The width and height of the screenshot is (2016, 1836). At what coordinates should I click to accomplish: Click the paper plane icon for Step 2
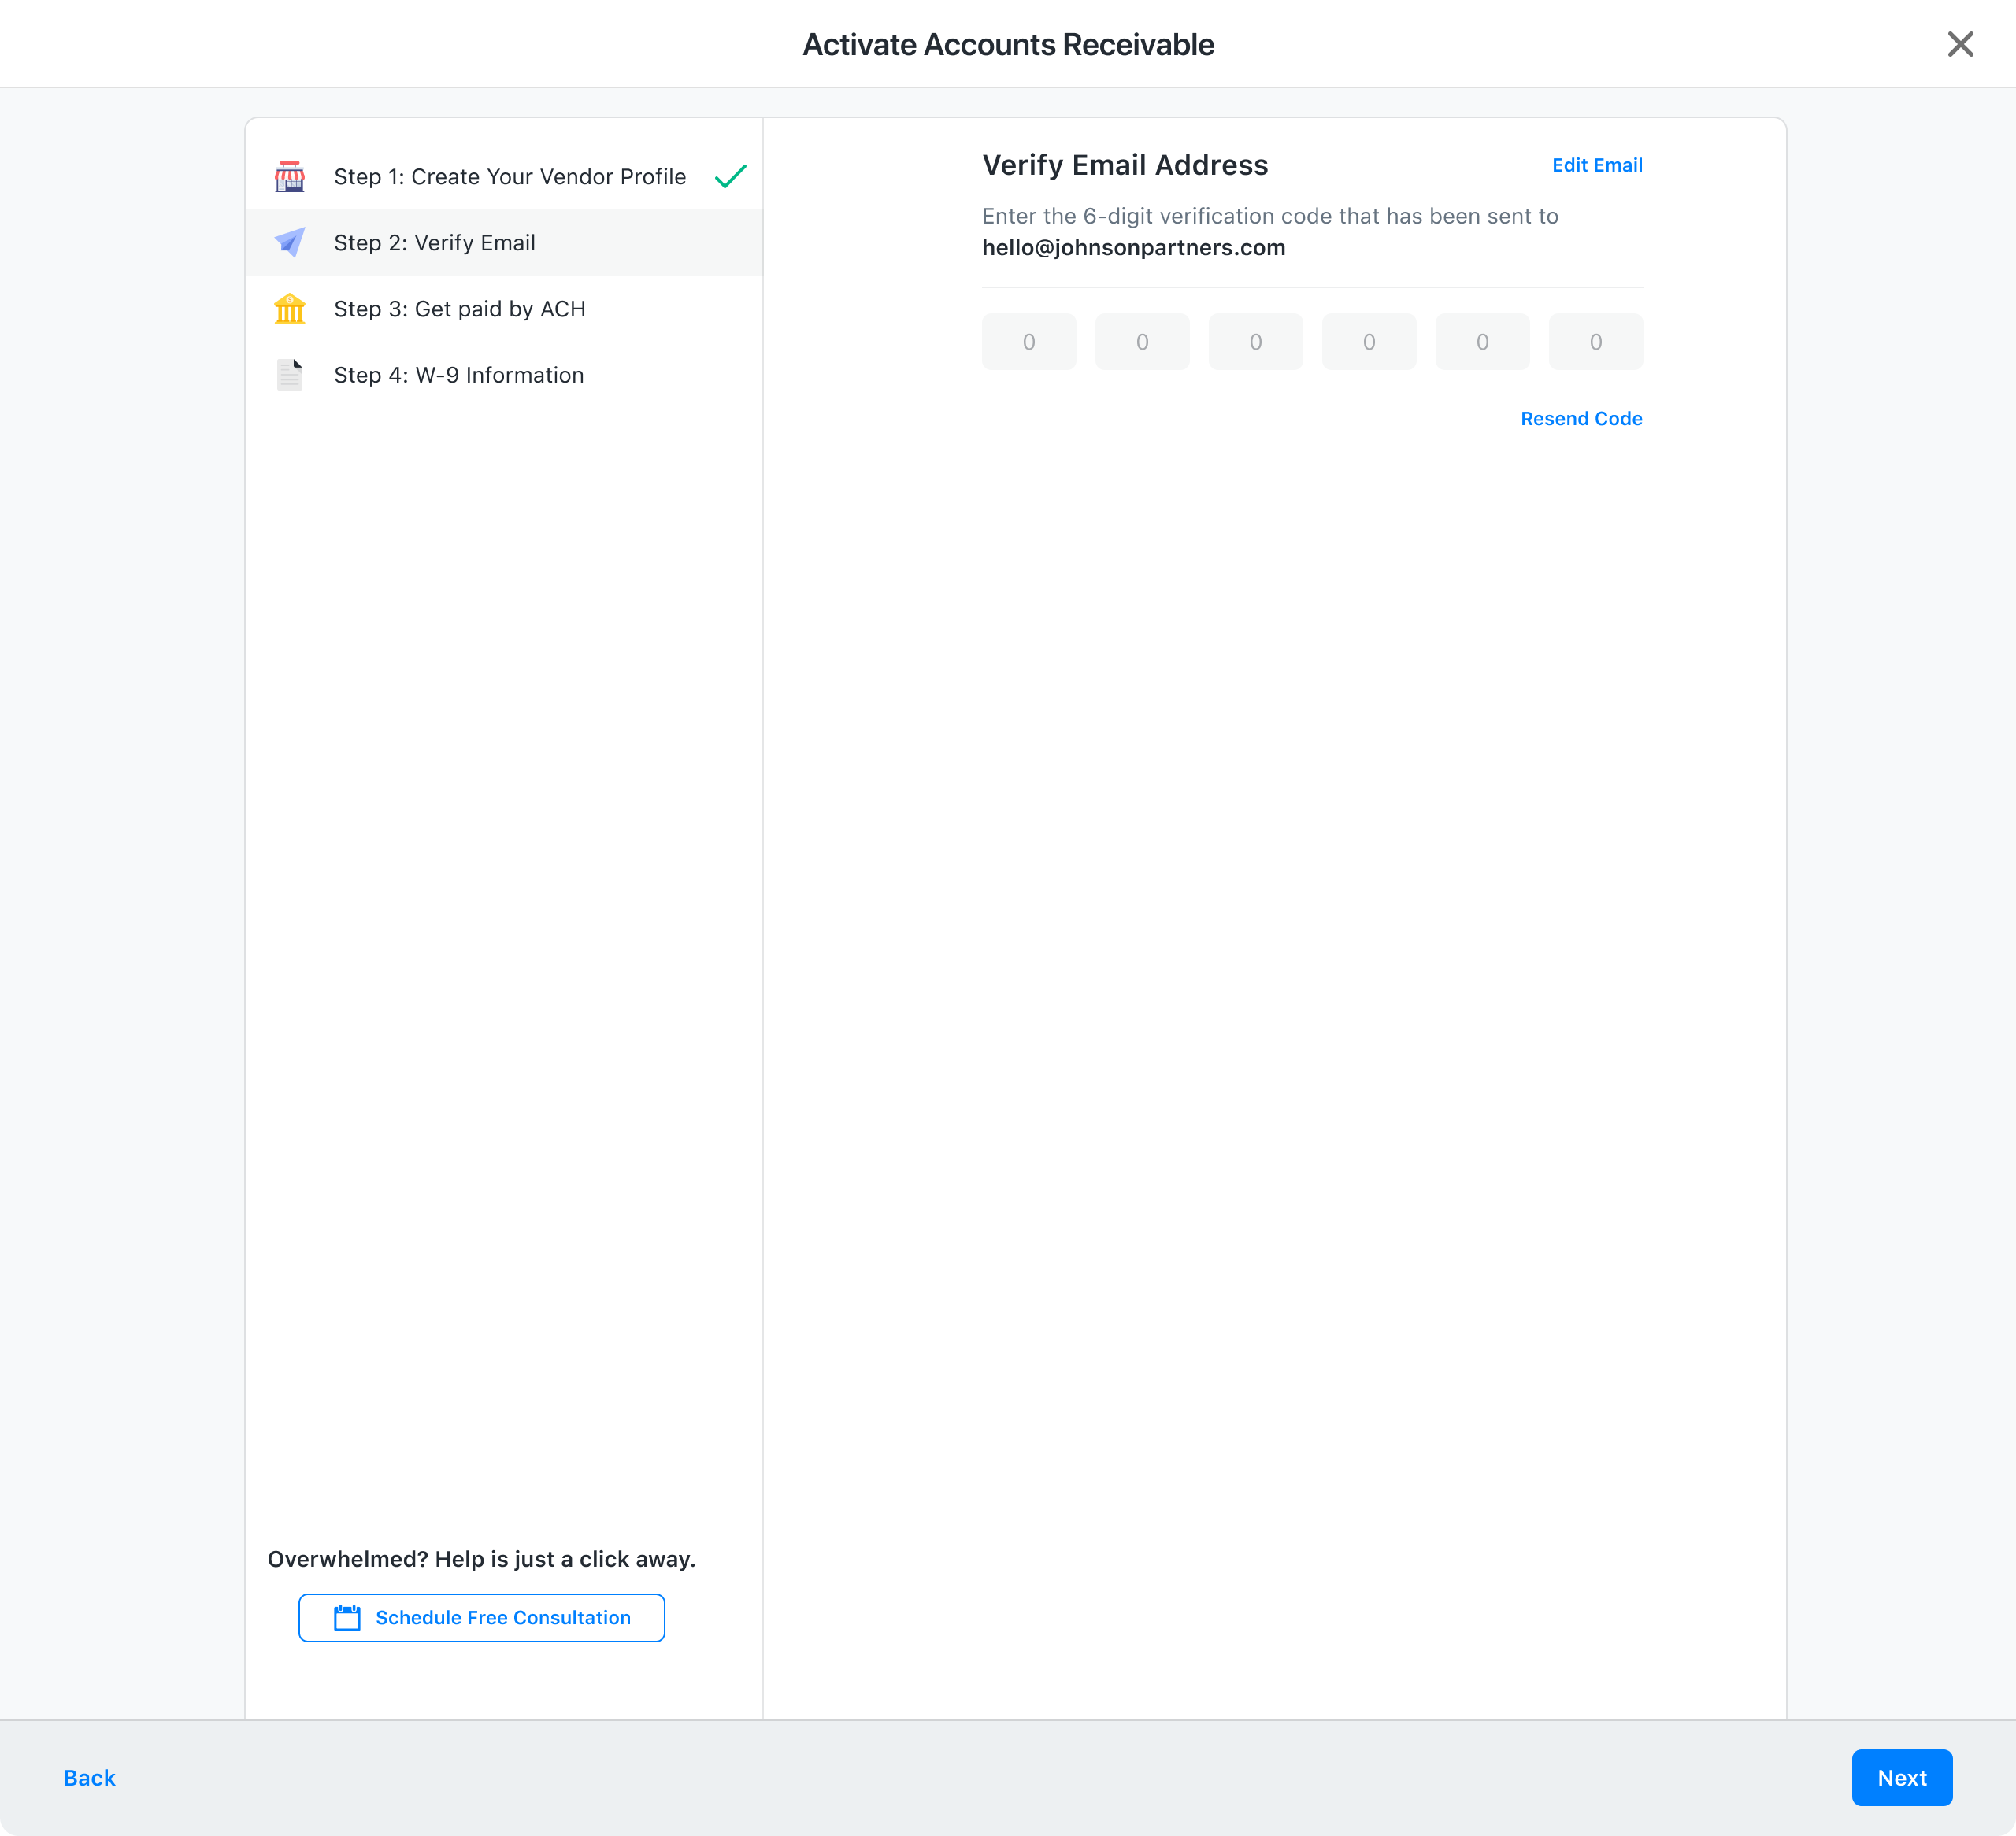[290, 242]
